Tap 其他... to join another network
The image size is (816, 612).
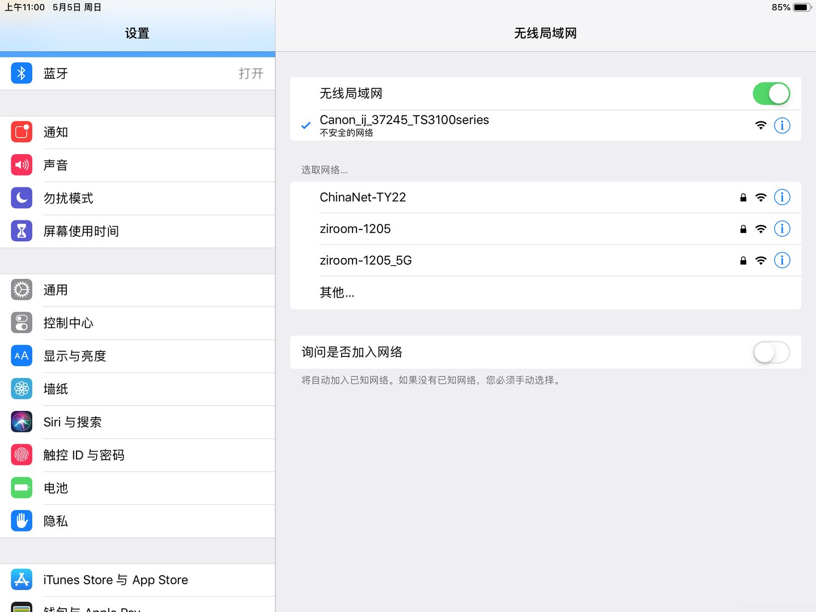pos(336,293)
